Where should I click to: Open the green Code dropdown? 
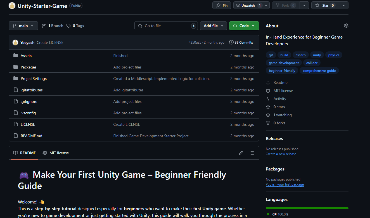point(244,26)
